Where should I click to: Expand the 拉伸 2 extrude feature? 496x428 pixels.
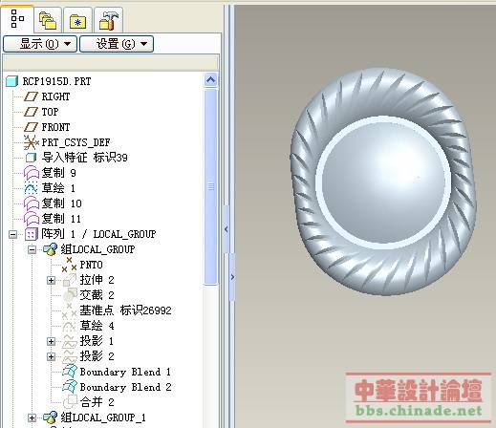pos(51,280)
